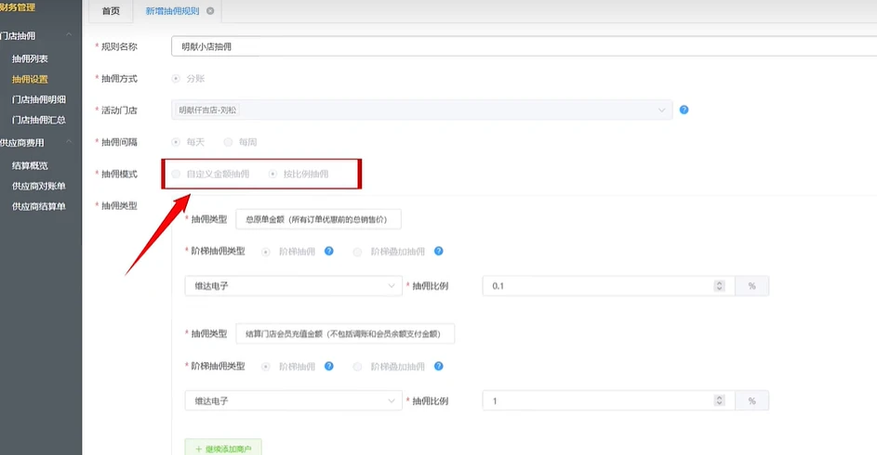This screenshot has width=877, height=455.
Task: Click the 结算门店会员充值金额 抽佣类型 field
Action: [345, 334]
